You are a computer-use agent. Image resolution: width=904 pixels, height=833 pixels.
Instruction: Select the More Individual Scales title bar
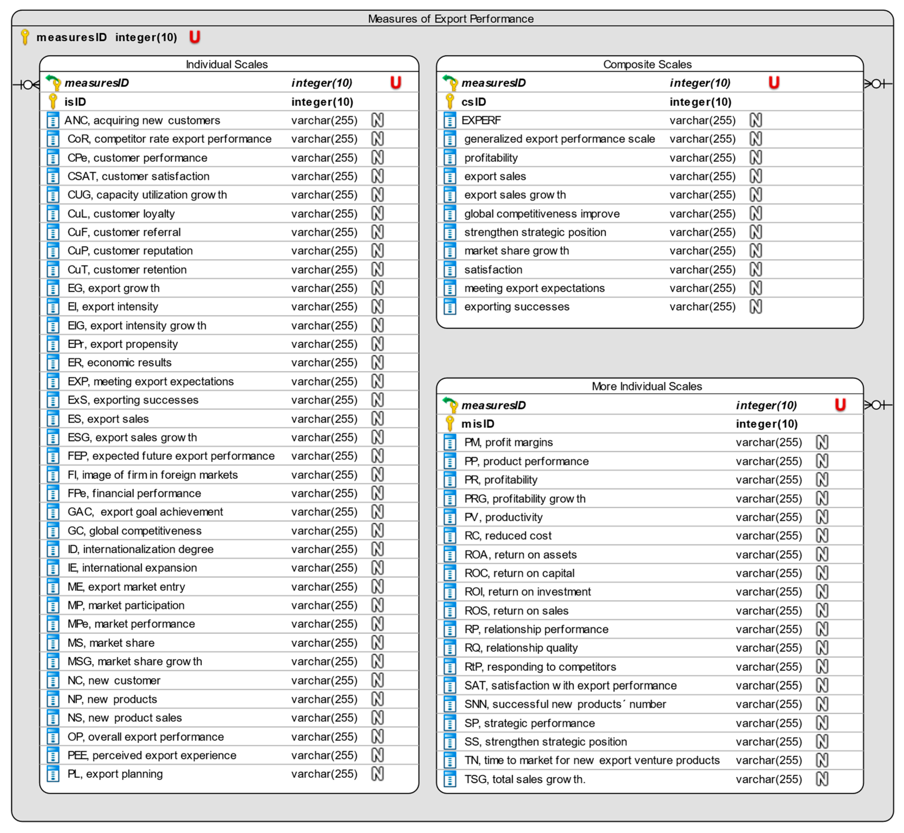coord(646,386)
